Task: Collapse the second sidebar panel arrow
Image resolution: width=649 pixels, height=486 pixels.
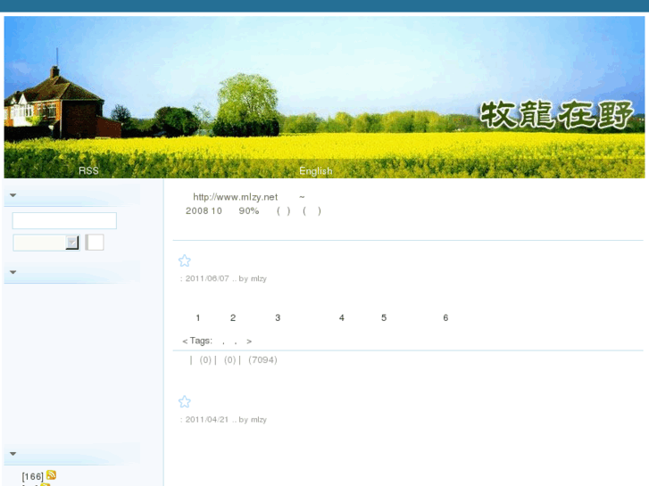Action: 12,272
